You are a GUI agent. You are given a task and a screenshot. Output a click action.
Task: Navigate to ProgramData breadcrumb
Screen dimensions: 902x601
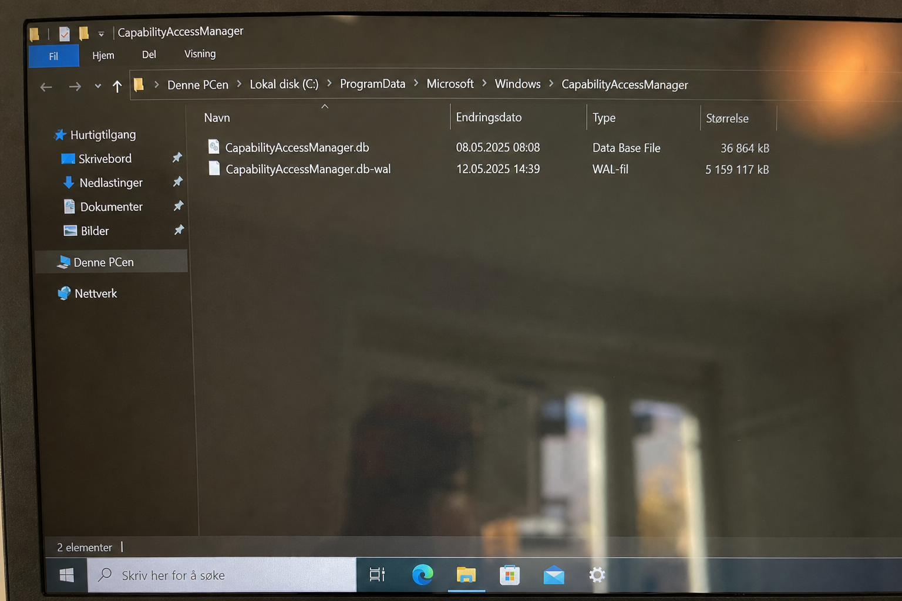coord(372,84)
